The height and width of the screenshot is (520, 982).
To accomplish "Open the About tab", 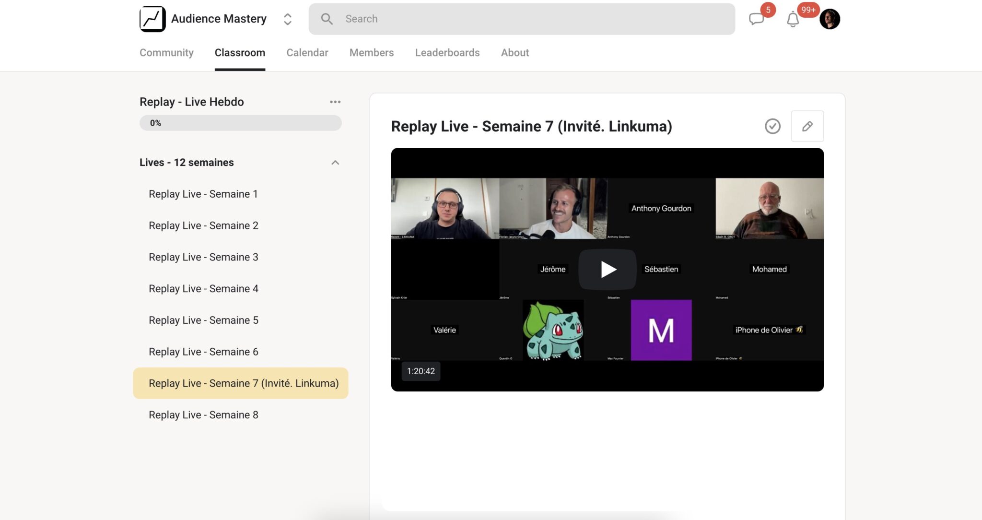I will point(515,53).
